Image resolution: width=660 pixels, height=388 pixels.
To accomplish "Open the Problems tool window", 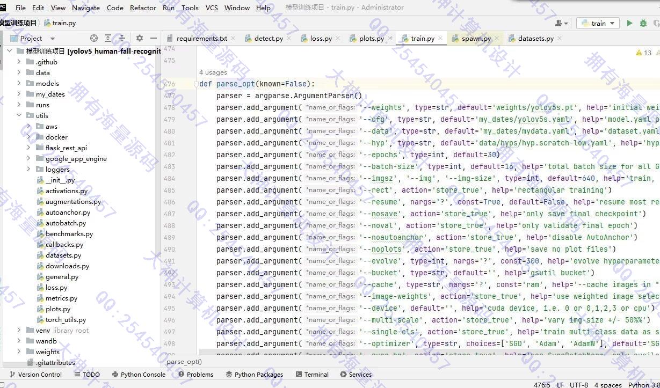I will coord(195,375).
